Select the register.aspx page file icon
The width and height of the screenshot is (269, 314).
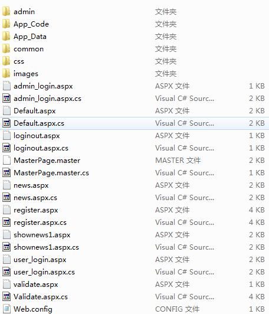(6, 210)
